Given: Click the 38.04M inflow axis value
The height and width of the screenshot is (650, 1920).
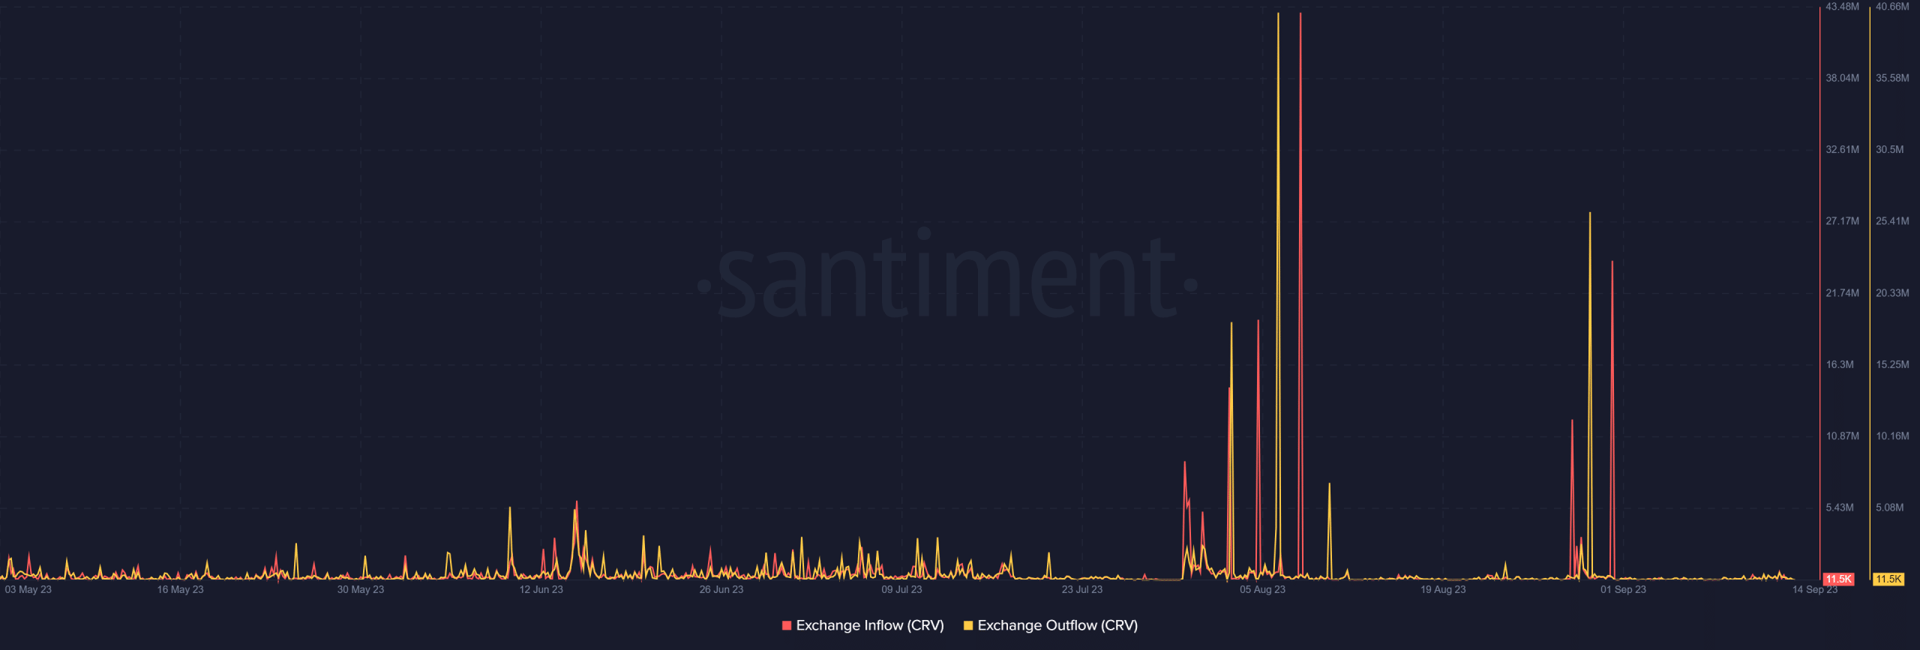Looking at the screenshot, I should (x=1842, y=78).
